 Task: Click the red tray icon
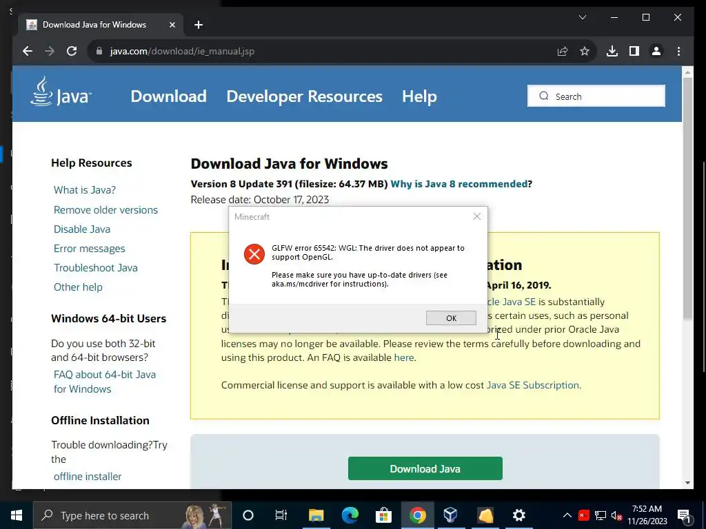(583, 515)
